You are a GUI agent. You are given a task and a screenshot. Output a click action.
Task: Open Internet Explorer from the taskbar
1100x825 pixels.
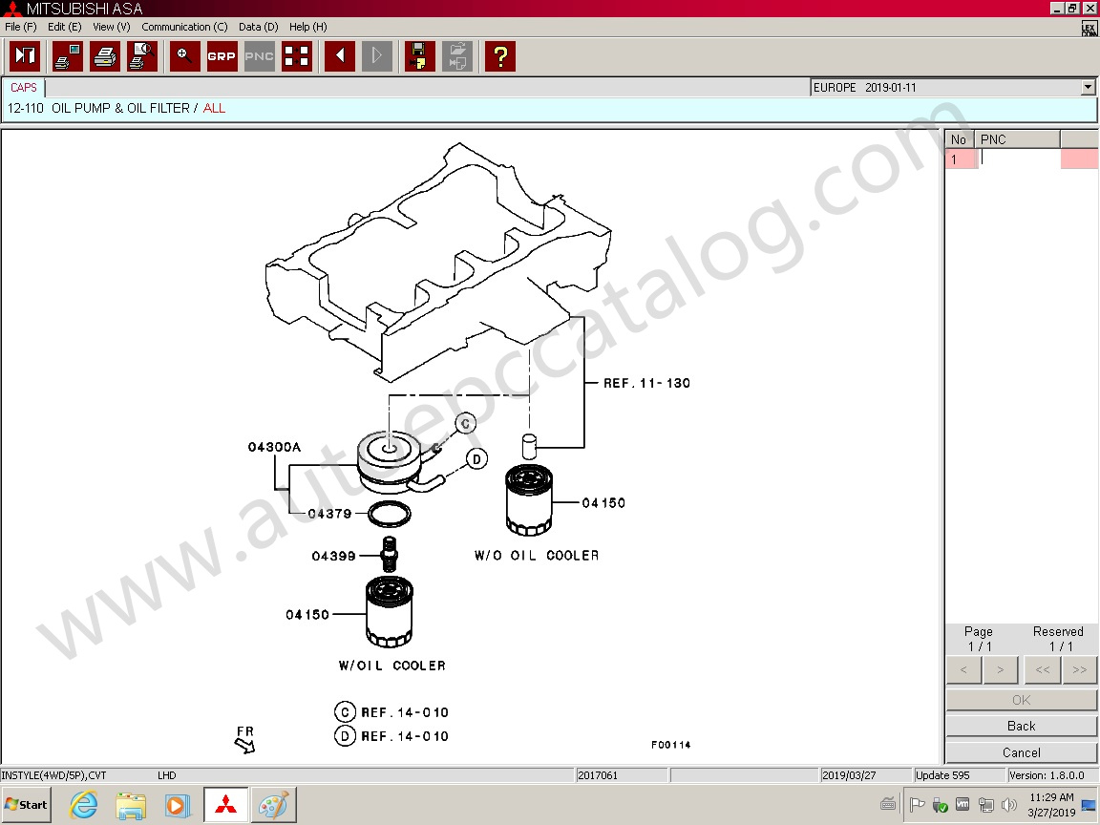(83, 805)
